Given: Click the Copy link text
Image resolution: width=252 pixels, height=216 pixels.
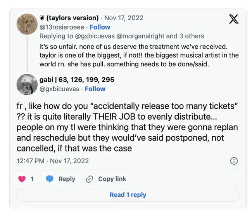Looking at the screenshot, I should [x=112, y=179].
